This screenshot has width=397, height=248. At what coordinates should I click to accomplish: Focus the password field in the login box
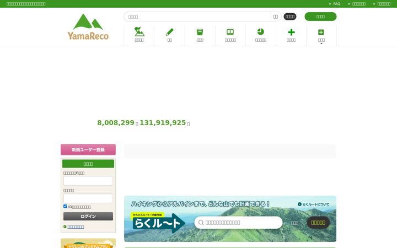pyautogui.click(x=88, y=198)
